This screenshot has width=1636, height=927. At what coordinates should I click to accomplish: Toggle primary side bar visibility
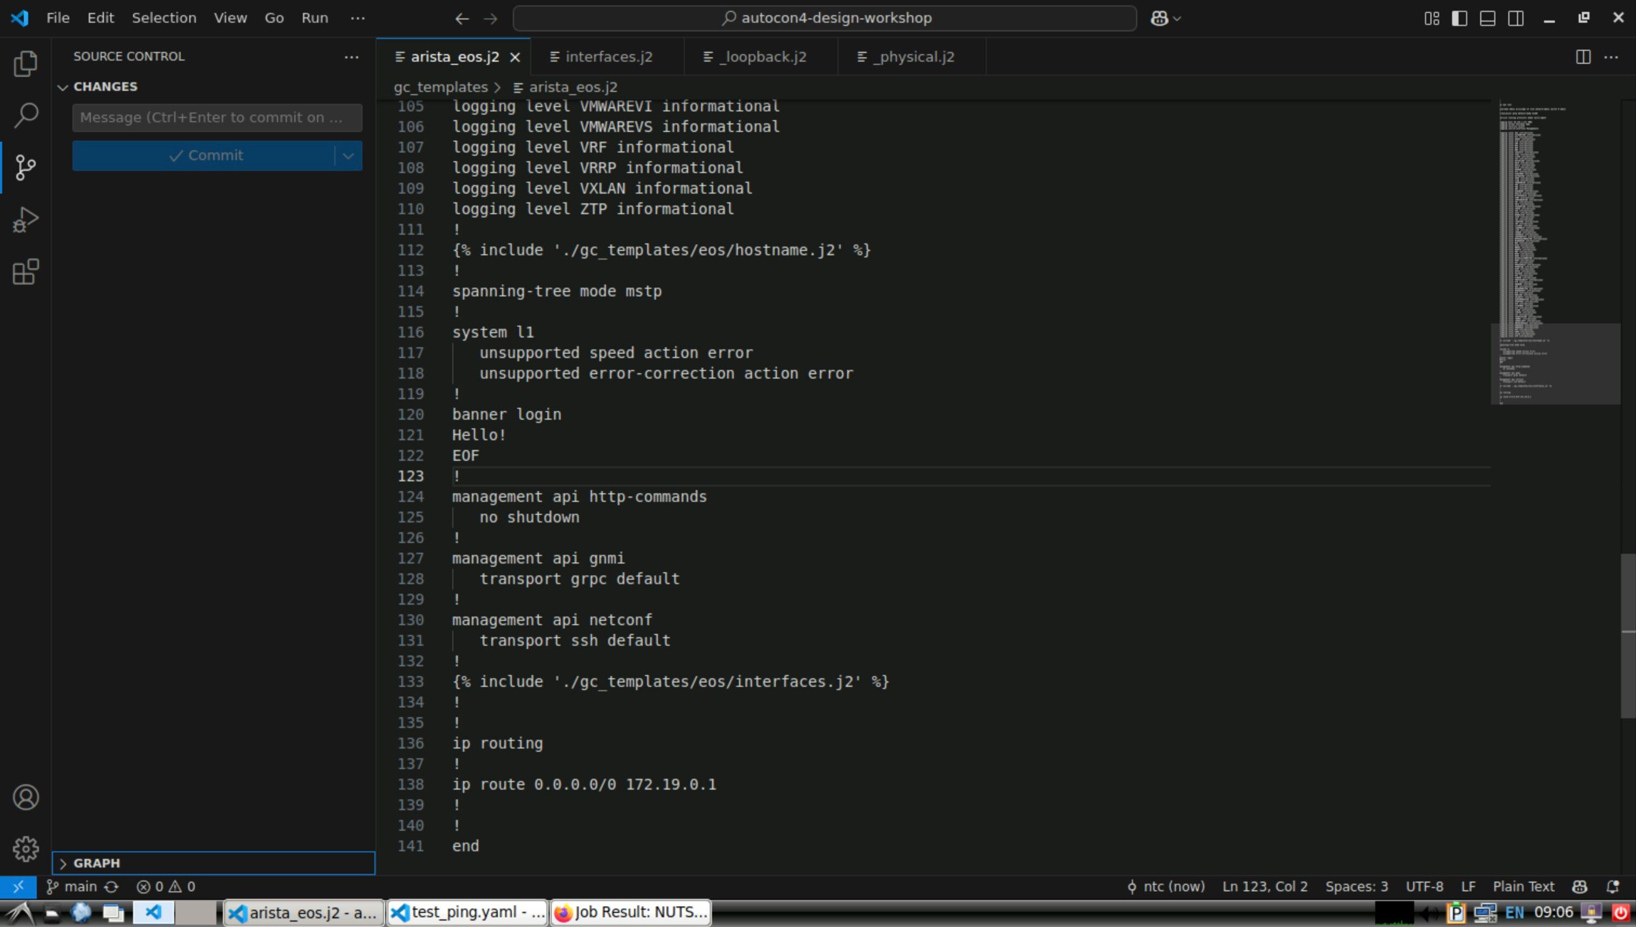[1459, 18]
